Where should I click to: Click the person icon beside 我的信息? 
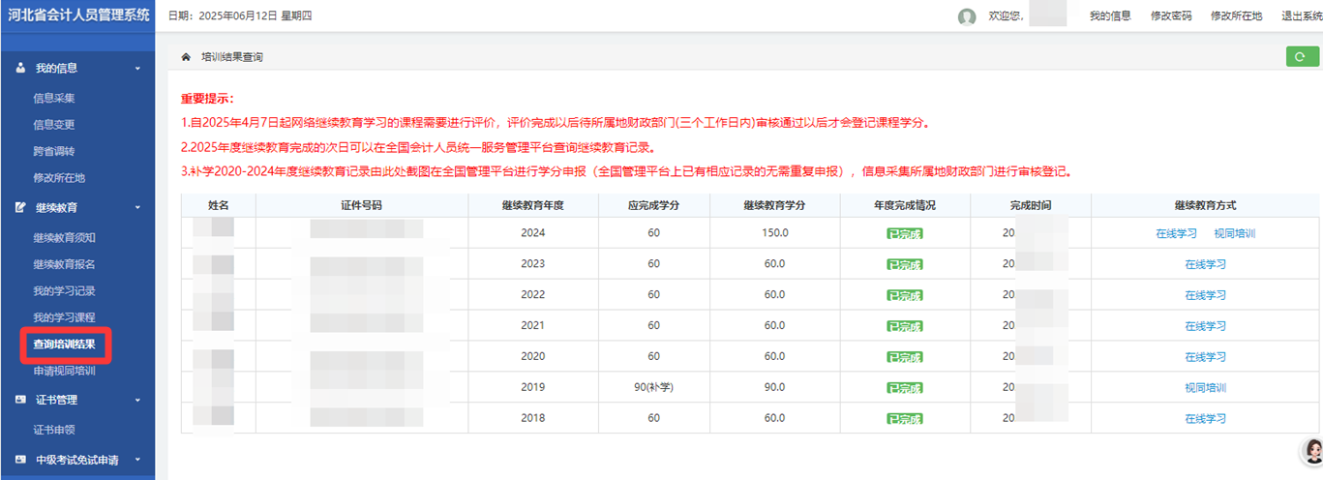pyautogui.click(x=20, y=68)
